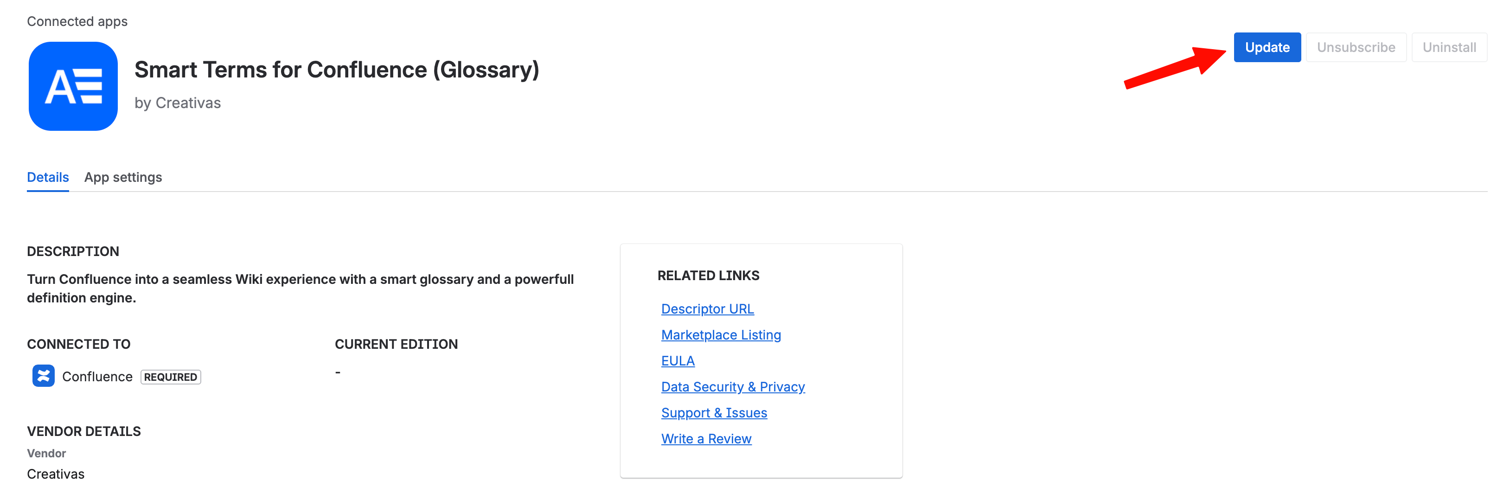This screenshot has width=1510, height=487.
Task: Open the Descriptor URL link
Action: pos(707,309)
